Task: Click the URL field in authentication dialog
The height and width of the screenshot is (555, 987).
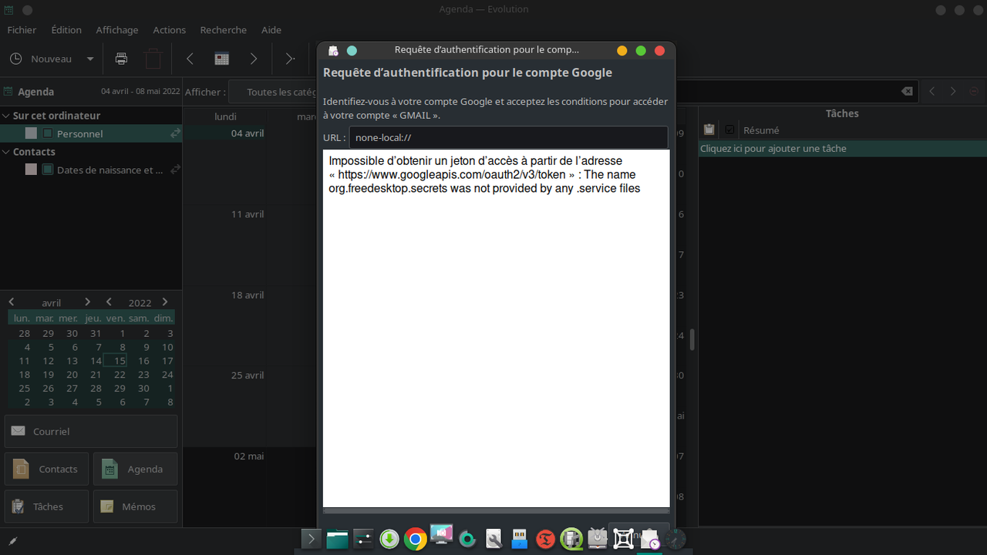Action: [x=508, y=137]
